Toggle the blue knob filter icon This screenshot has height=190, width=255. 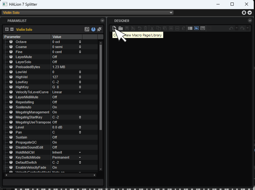(93, 29)
